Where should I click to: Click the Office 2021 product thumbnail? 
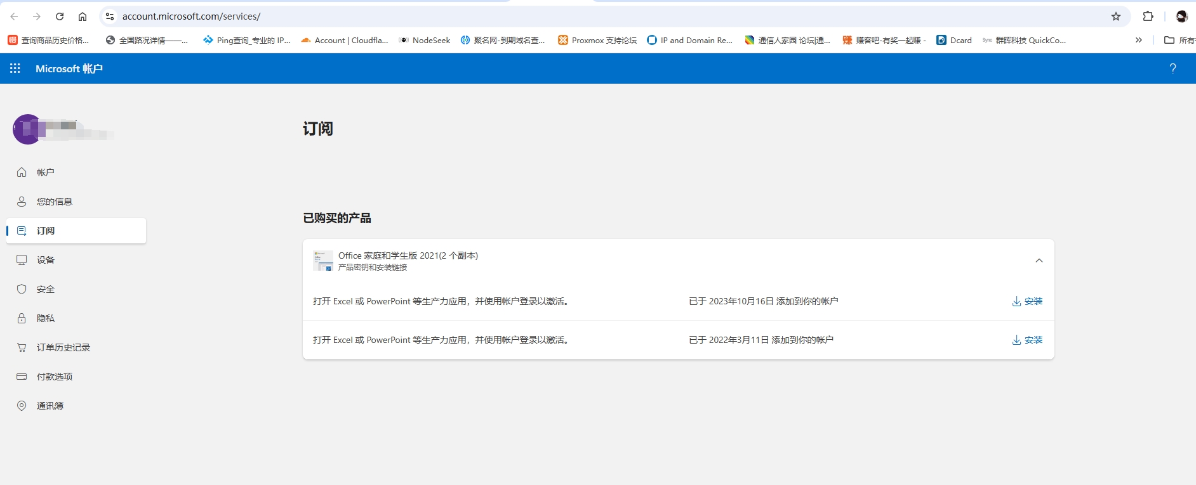click(x=323, y=261)
